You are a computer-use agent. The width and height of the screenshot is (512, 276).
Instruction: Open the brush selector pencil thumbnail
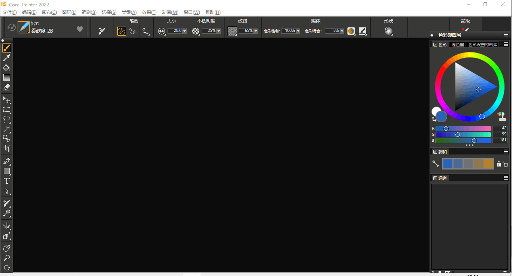24,27
